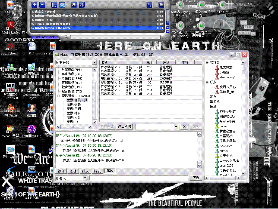The height and width of the screenshot is (209, 278).
Task: Click the add track plus icon in playlist
Action: (x=34, y=5)
